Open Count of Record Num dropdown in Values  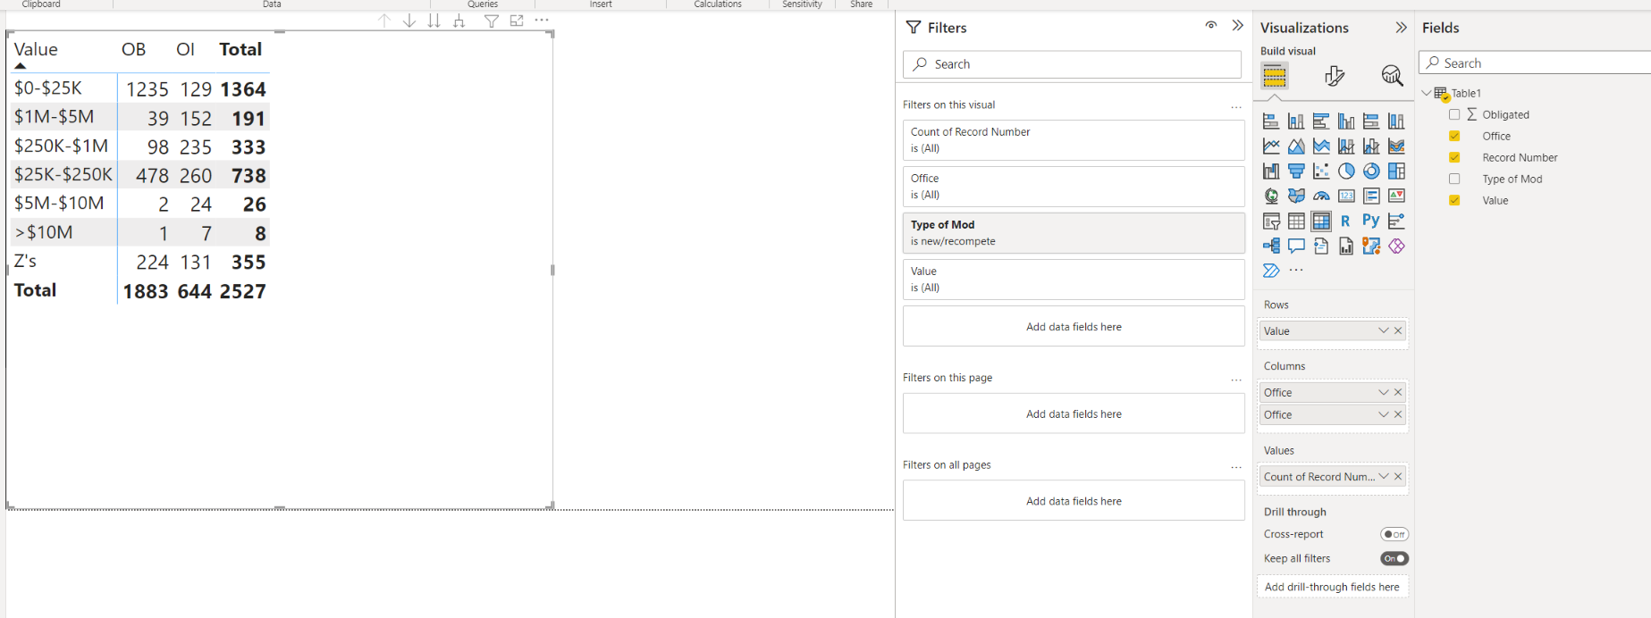point(1383,477)
